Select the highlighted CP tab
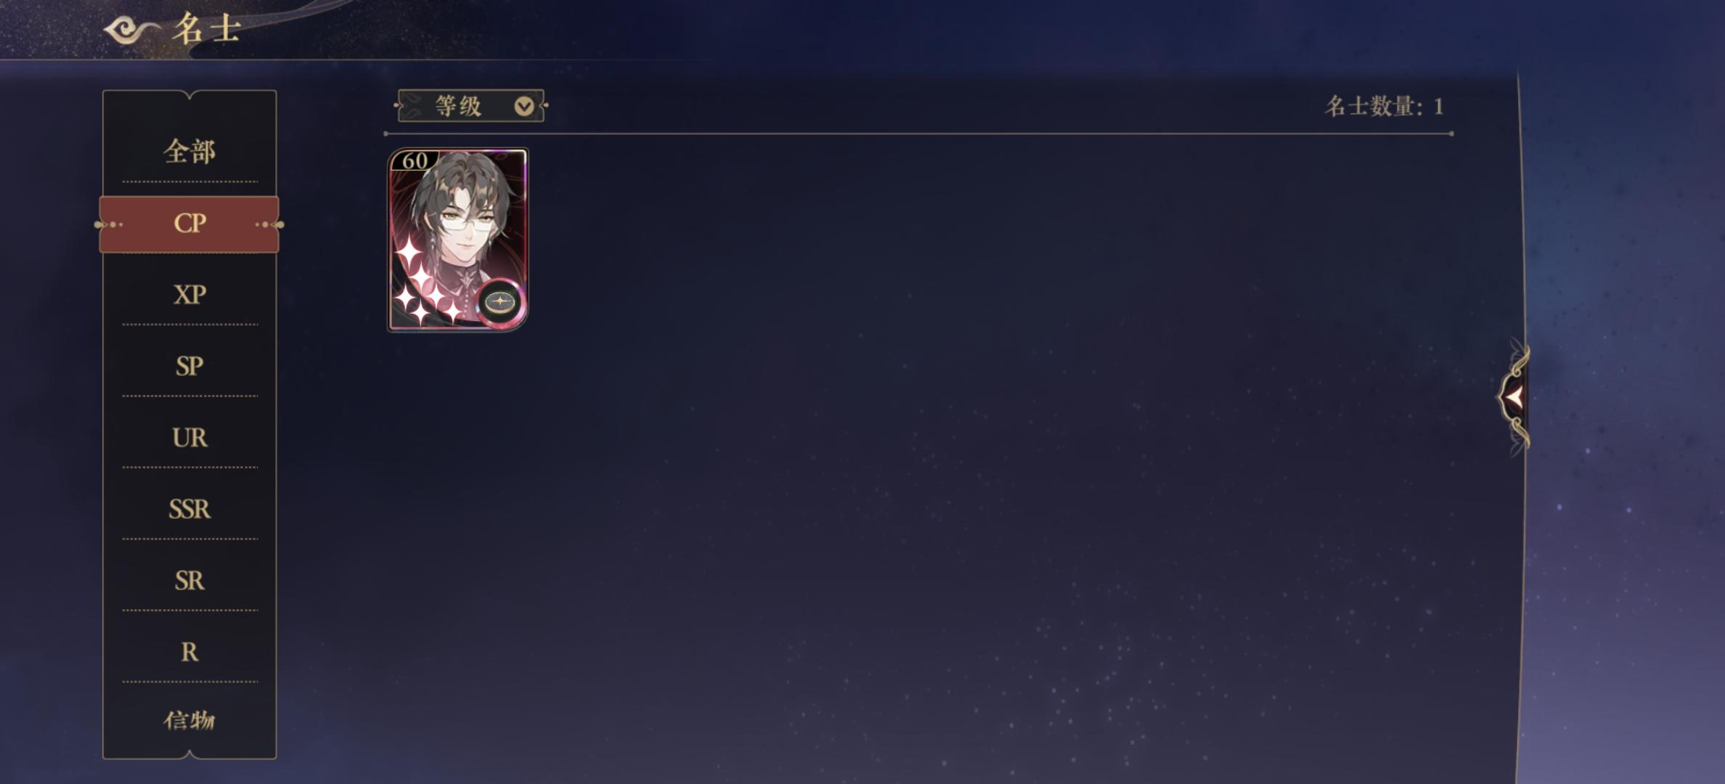The image size is (1725, 784). pyautogui.click(x=189, y=224)
